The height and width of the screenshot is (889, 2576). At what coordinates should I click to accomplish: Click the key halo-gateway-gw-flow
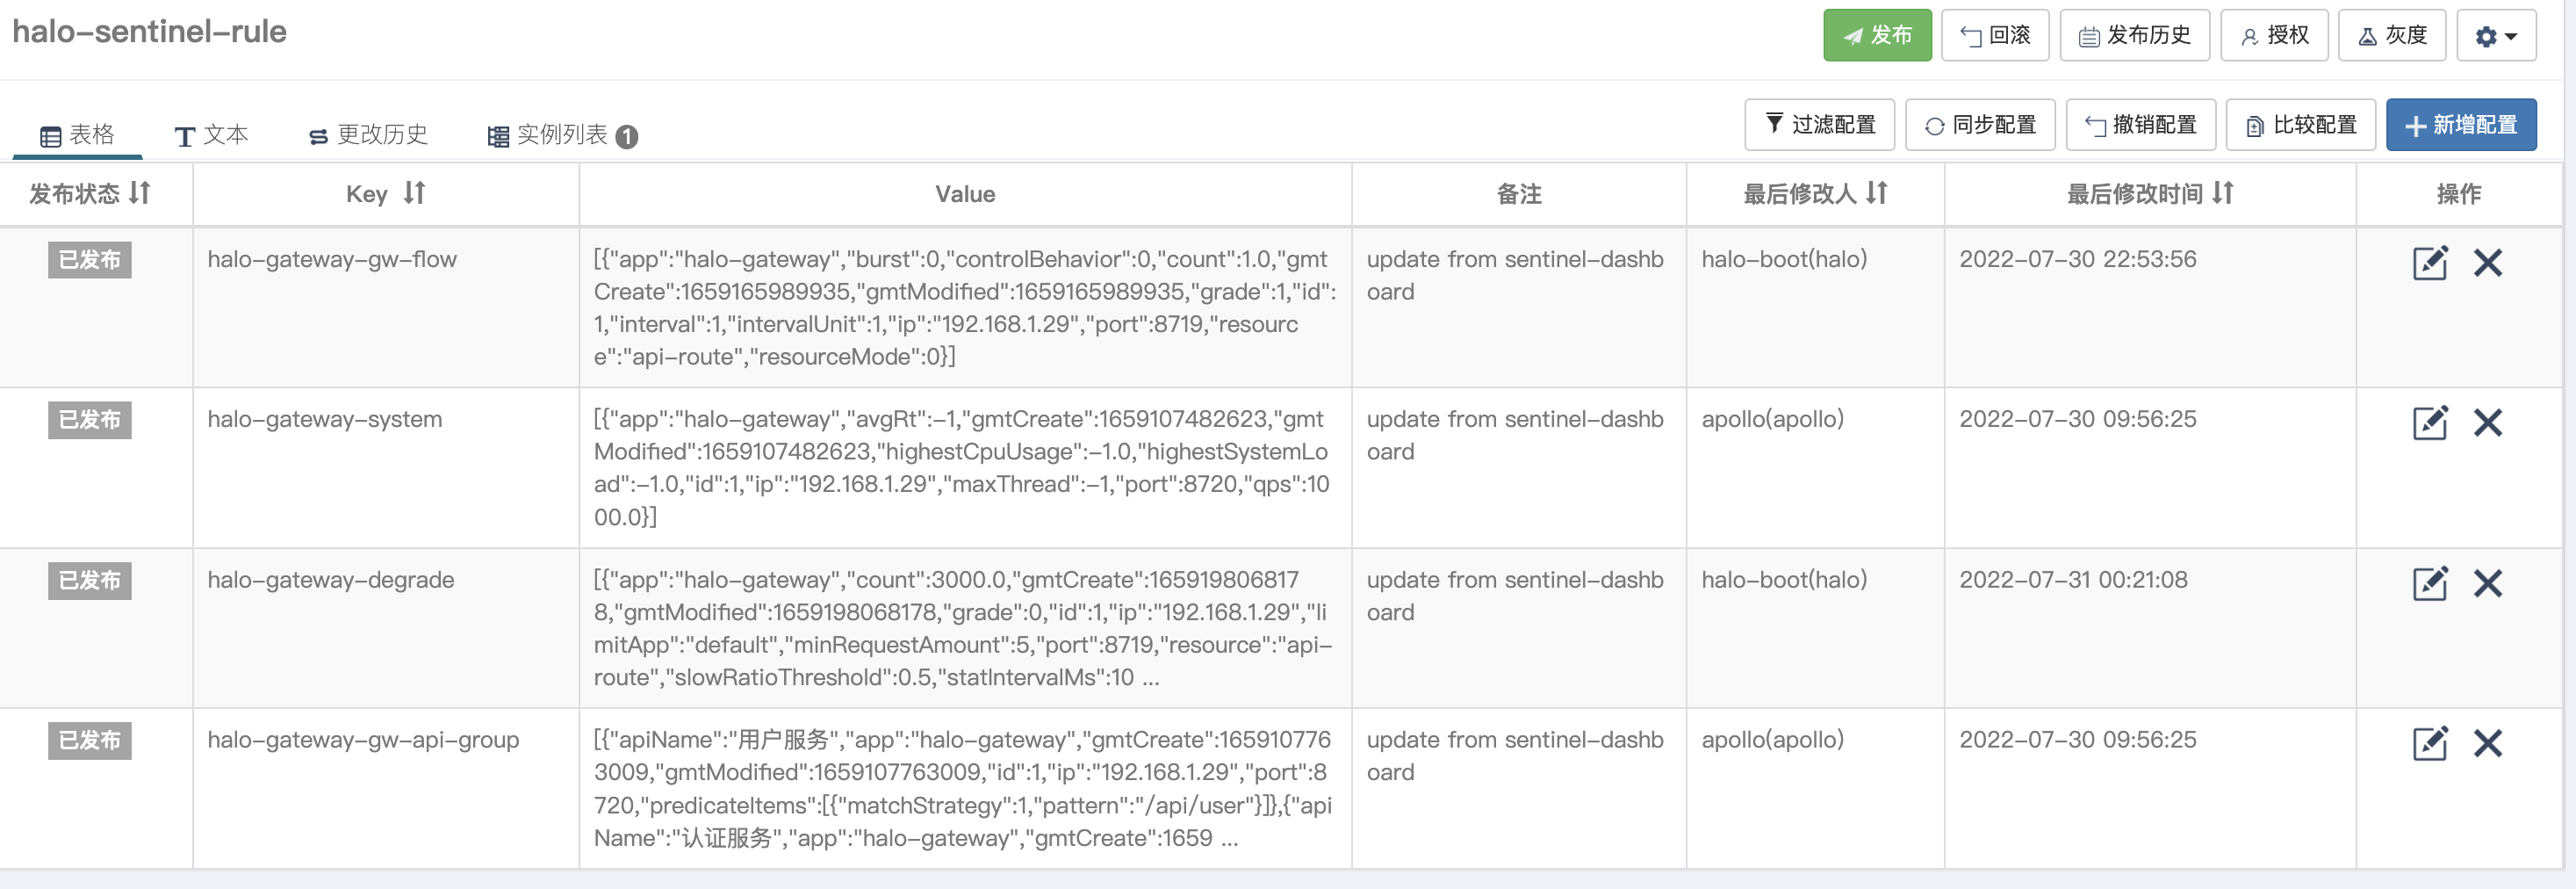point(332,259)
